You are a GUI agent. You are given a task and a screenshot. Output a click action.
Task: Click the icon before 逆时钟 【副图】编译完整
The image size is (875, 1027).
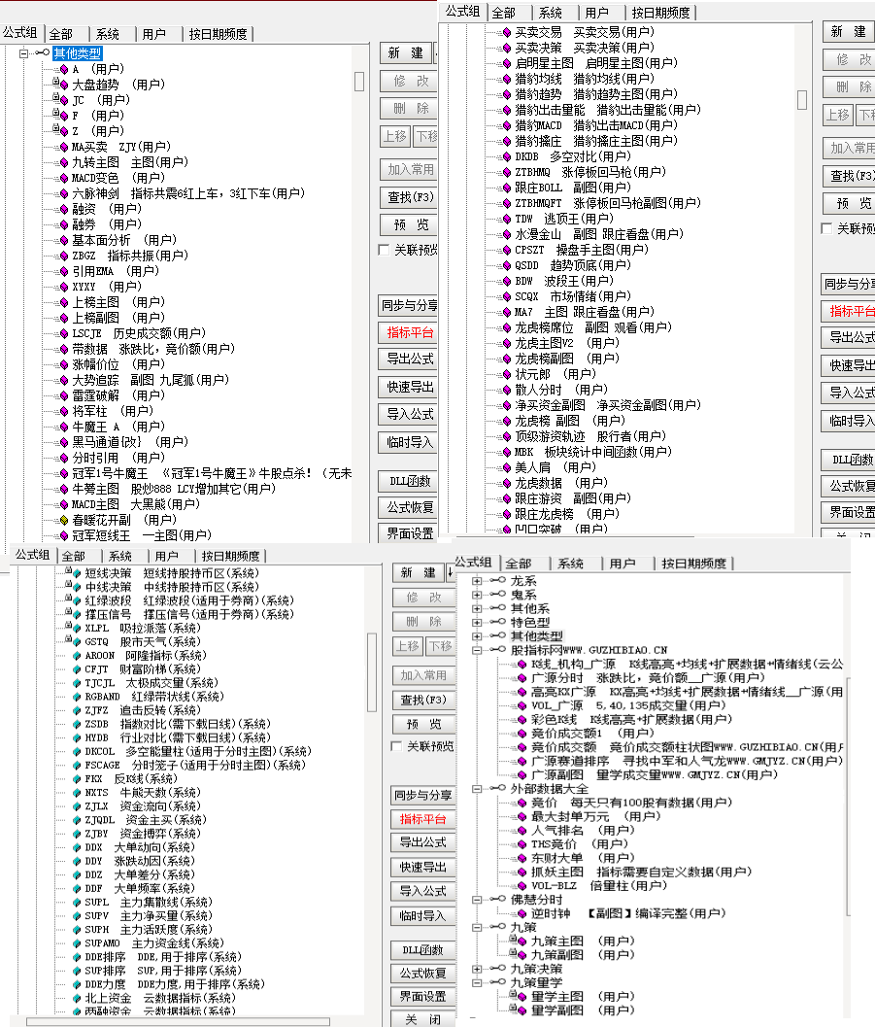tap(522, 913)
